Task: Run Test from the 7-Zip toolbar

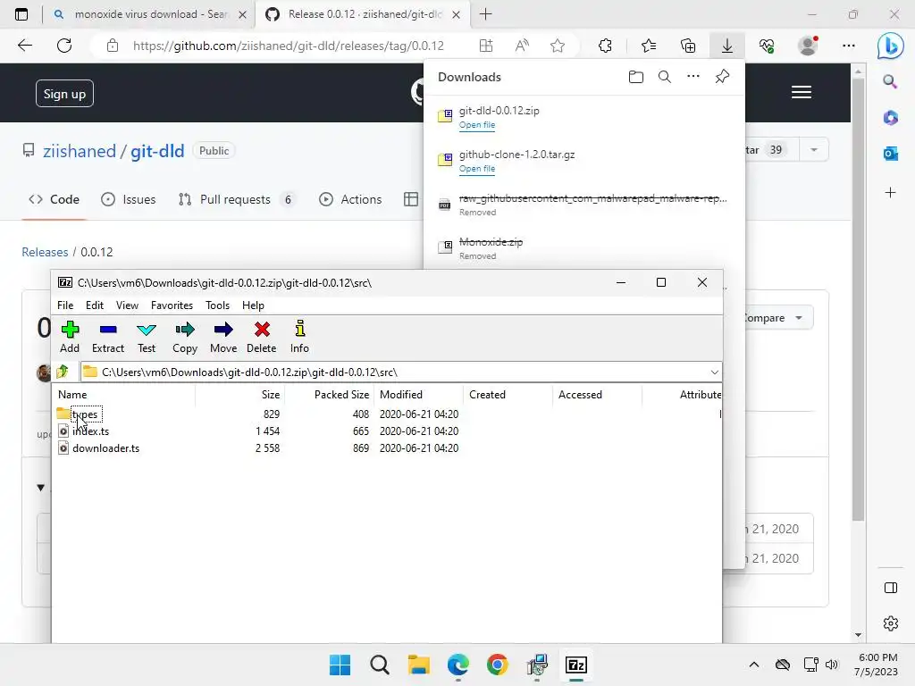Action: click(x=147, y=330)
